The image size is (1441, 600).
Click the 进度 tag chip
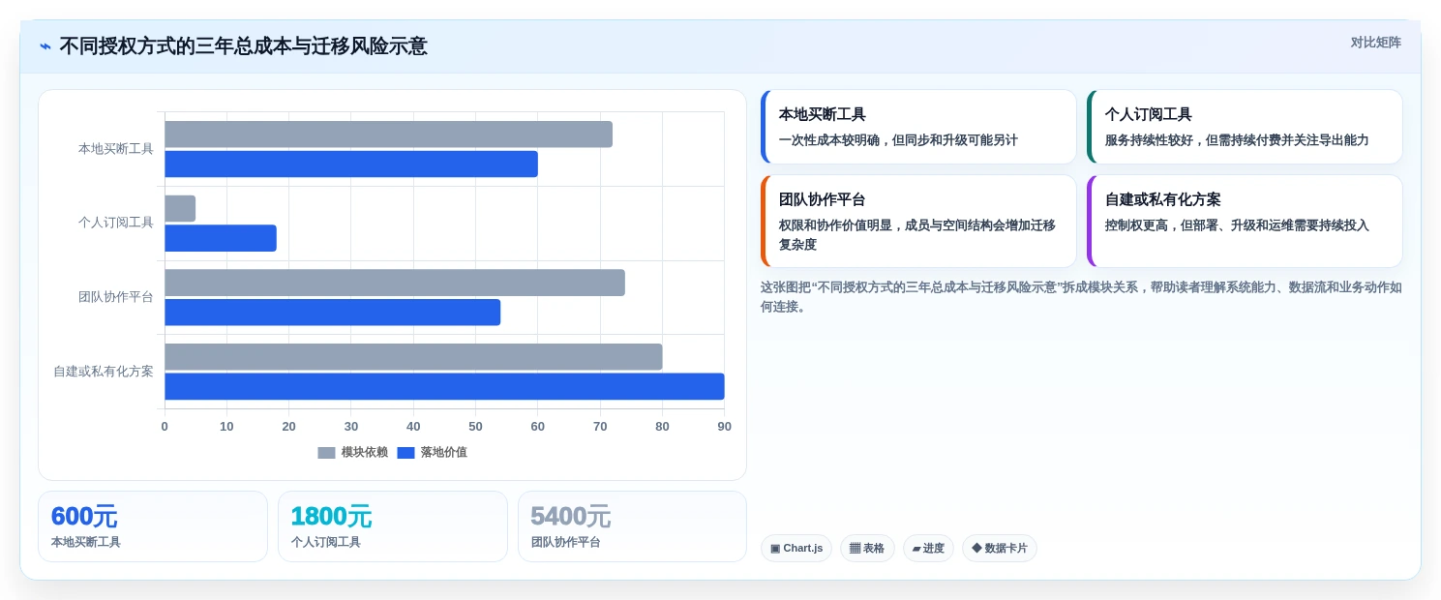point(928,549)
